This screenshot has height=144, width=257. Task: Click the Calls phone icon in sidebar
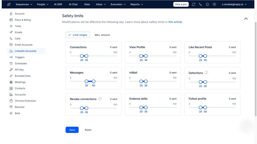pos(11,38)
